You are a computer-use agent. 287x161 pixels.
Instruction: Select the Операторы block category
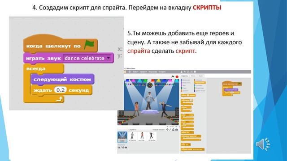(x=199, y=88)
